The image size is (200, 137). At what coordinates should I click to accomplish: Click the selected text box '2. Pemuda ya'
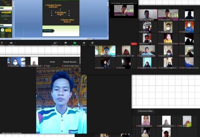(x=60, y=13)
